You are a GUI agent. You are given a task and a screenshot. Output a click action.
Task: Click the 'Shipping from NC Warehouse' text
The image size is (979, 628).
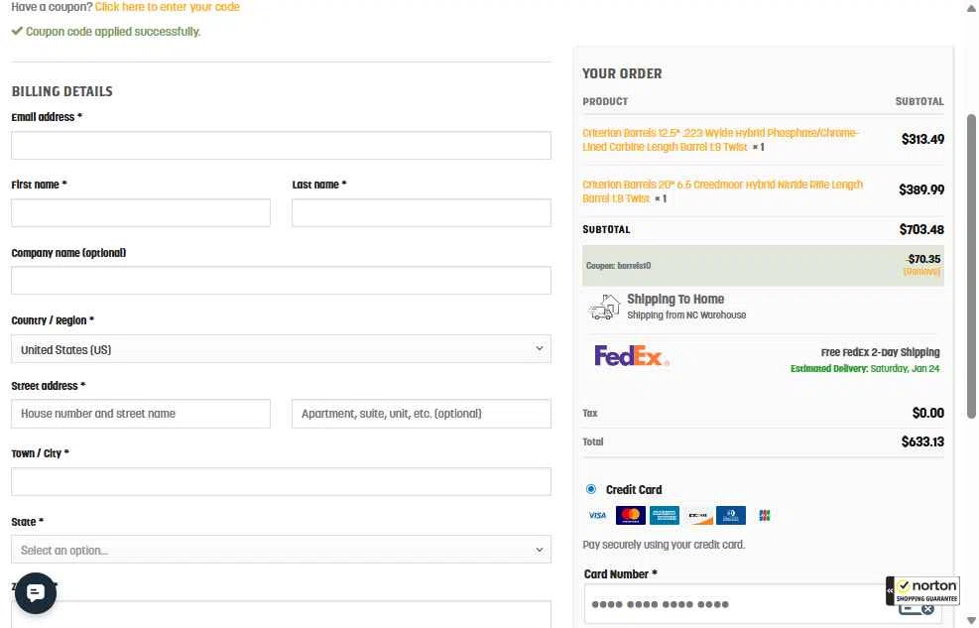pos(686,314)
